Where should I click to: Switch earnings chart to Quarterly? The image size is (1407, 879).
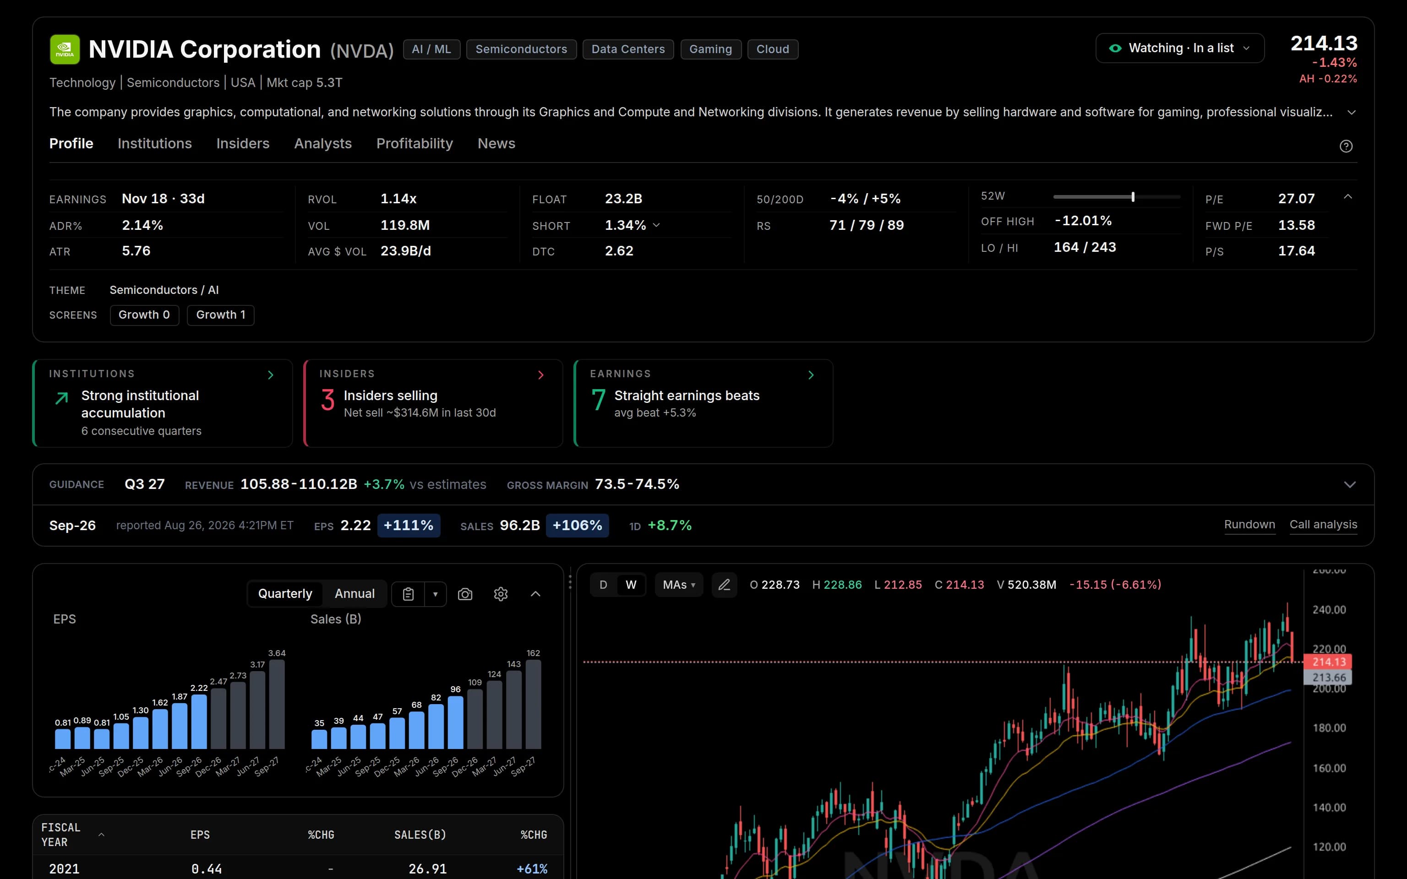tap(285, 594)
